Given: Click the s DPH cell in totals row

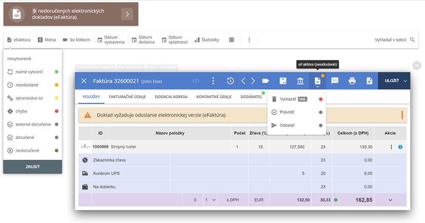Looking at the screenshot, I should (x=233, y=200).
